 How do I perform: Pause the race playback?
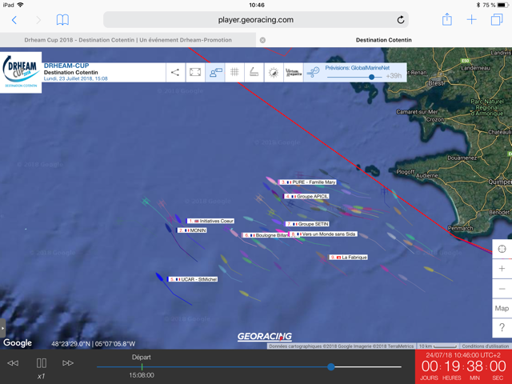tap(41, 363)
